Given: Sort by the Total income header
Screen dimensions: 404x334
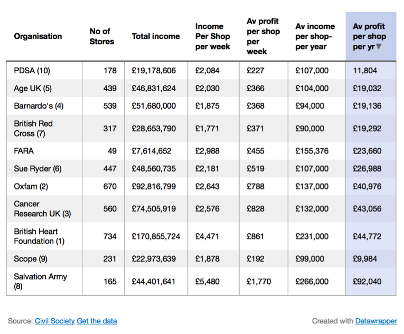Looking at the screenshot, I should (x=156, y=36).
